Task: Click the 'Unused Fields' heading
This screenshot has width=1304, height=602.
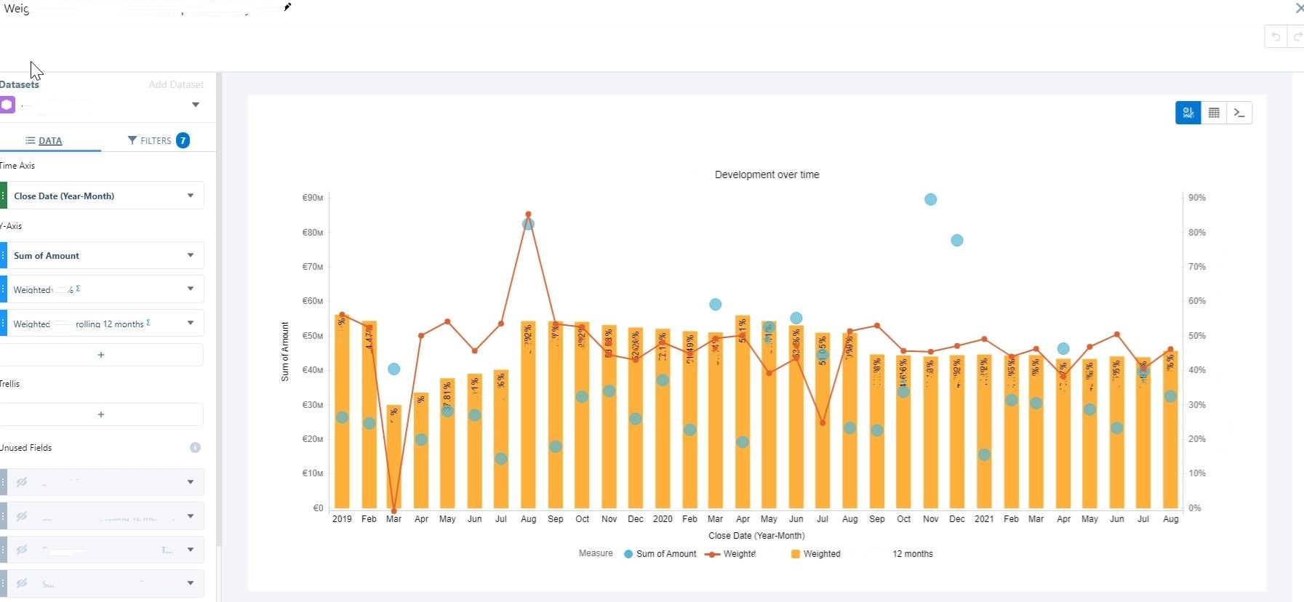Action: pos(26,448)
